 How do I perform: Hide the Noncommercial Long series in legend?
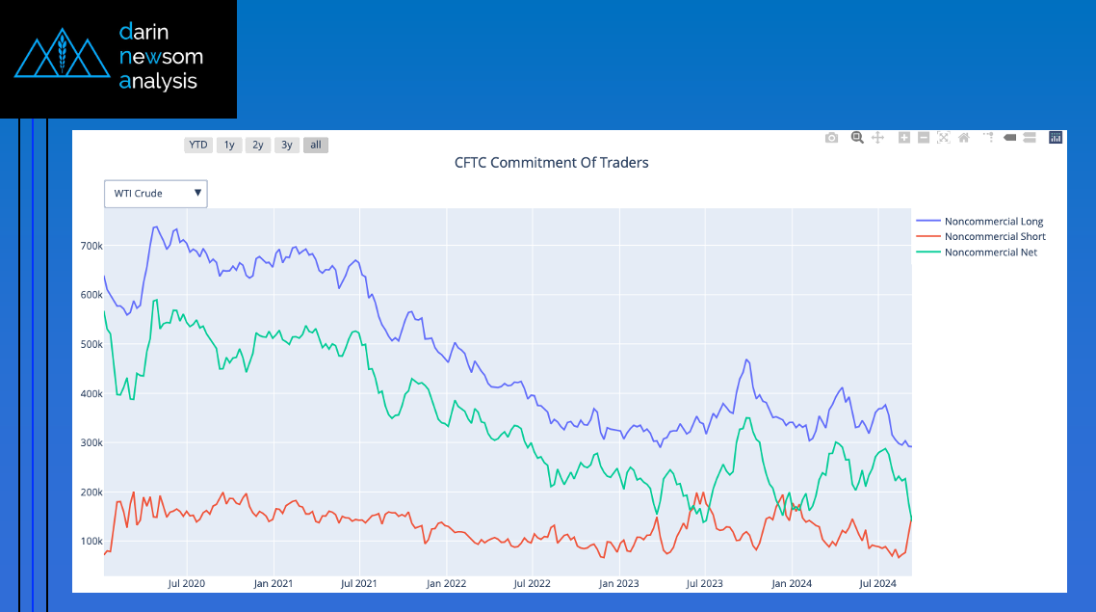click(x=993, y=222)
